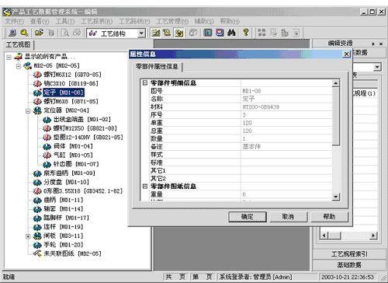The image size is (388, 283).
Task: Click the yellow question mark help icon
Action: (x=245, y=33)
